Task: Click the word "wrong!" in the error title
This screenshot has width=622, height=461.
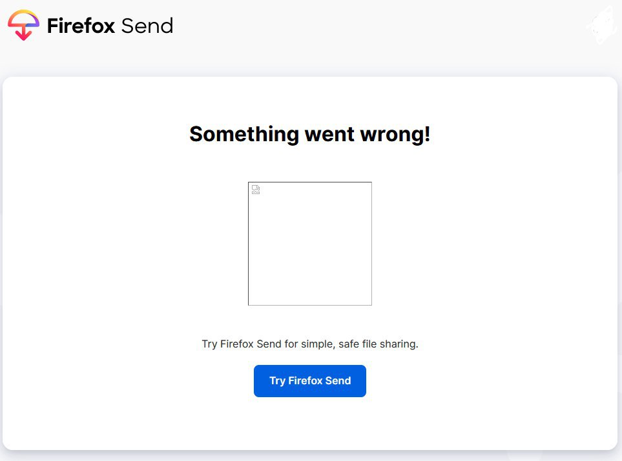Action: pyautogui.click(x=395, y=135)
